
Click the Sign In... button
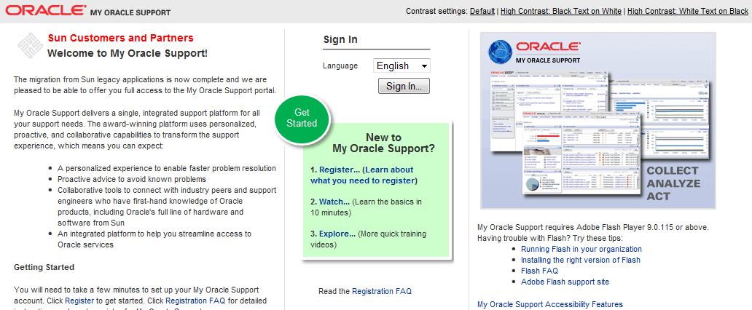click(404, 87)
